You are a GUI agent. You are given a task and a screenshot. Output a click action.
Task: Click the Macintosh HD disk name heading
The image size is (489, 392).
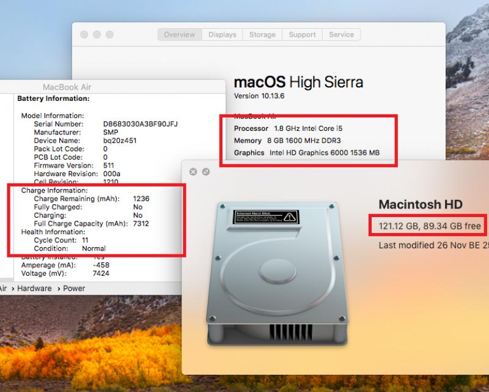click(421, 204)
